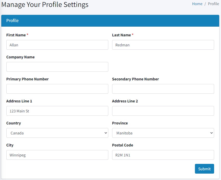Click Address Line 1 field with 123 Main St
The image size is (221, 180).
[x=57, y=111]
